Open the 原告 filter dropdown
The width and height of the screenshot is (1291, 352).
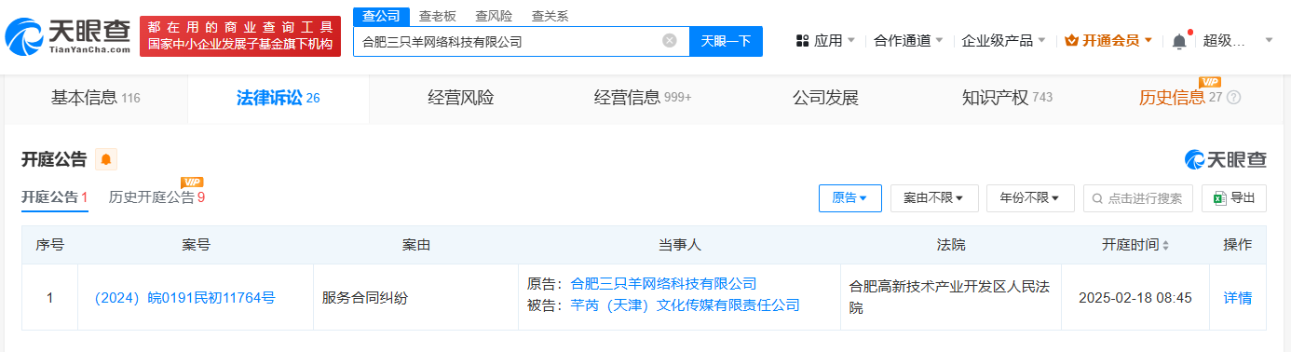pos(849,198)
